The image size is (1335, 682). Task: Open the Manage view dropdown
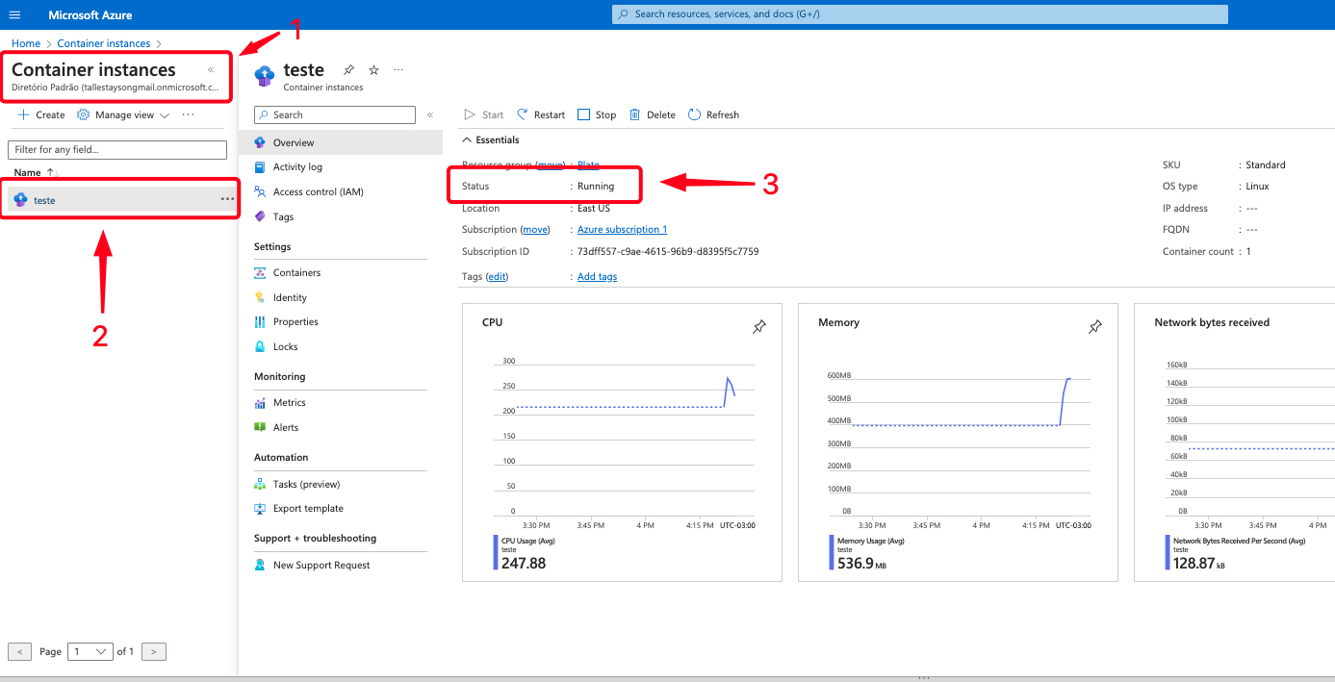click(x=123, y=114)
